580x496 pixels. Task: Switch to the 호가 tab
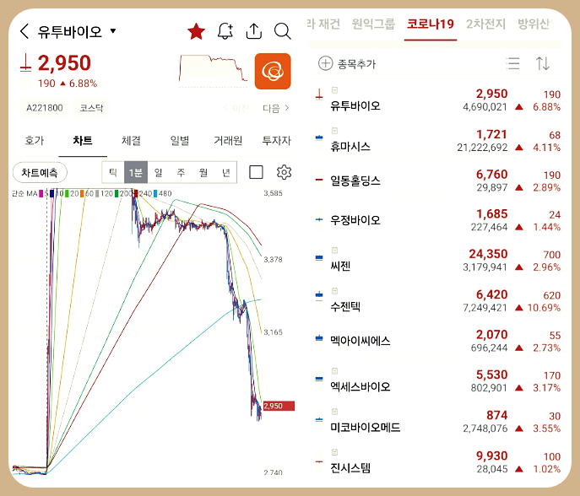35,140
